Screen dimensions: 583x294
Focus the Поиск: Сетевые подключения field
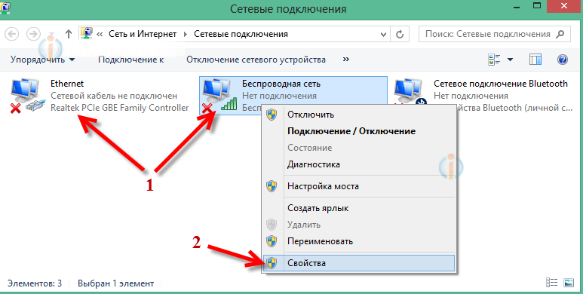pyautogui.click(x=495, y=34)
